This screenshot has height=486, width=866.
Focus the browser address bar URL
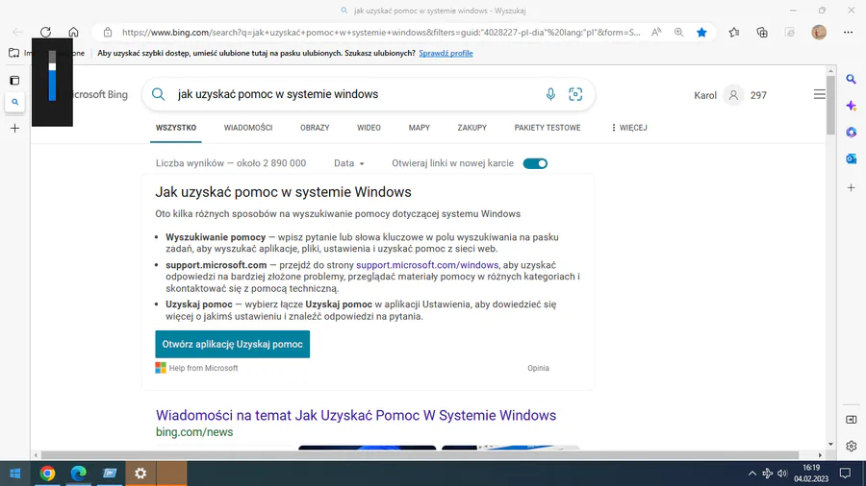point(381,32)
